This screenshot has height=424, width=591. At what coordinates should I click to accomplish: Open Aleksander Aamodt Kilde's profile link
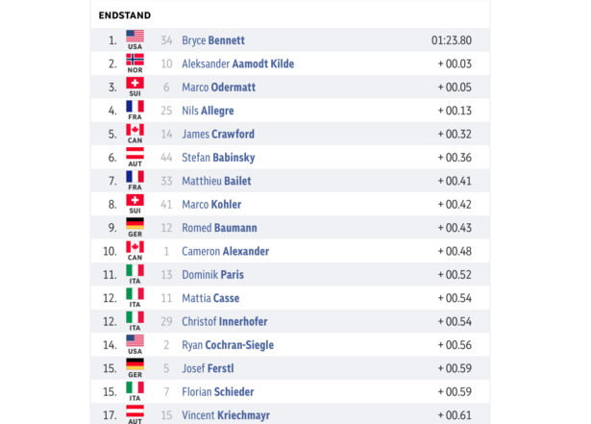click(237, 63)
